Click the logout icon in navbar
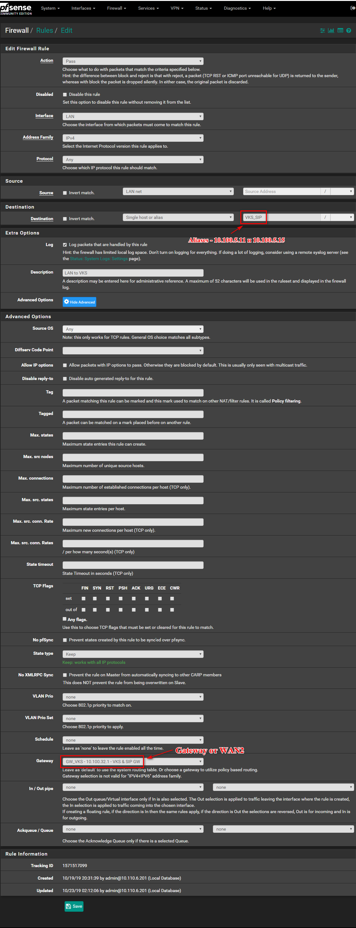Viewport: 356px width, 928px height. pyautogui.click(x=352, y=8)
